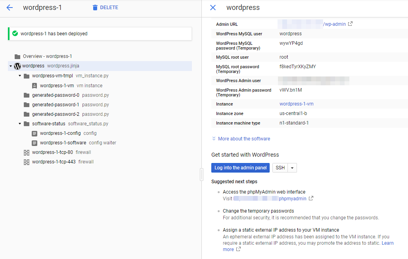Click the back arrow icon
The image size is (408, 259).
(10, 8)
